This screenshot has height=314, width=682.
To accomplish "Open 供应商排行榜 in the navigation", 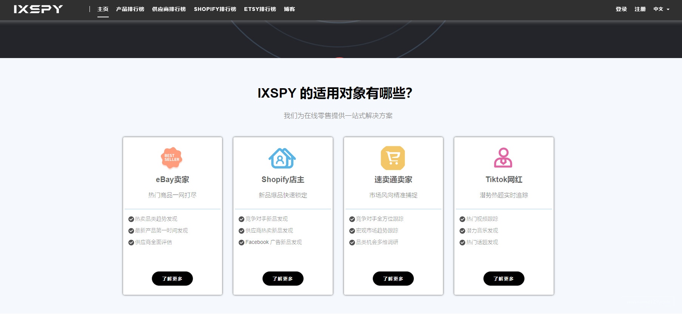I will (x=169, y=9).
